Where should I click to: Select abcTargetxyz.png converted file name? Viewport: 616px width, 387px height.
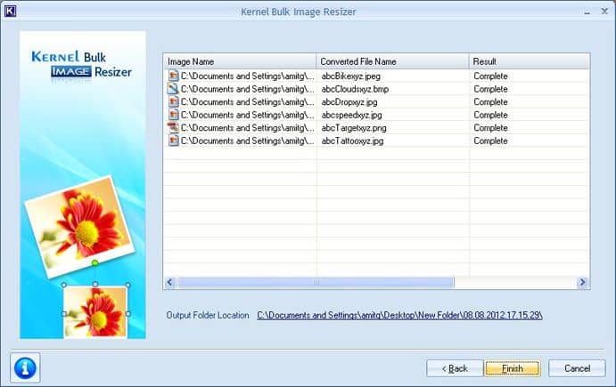[354, 128]
